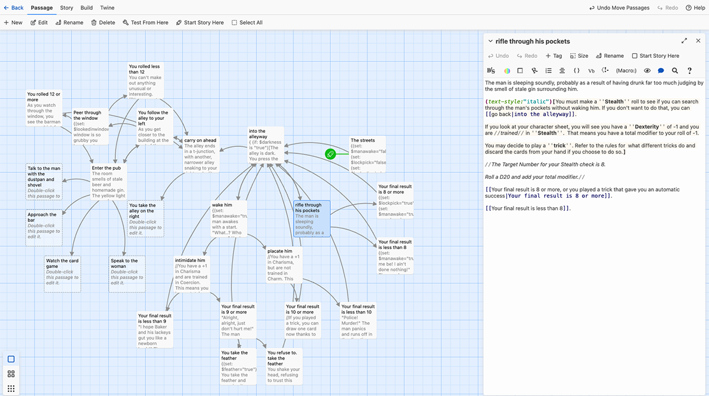
Task: Rename the passage using the Rename button
Action: [x=69, y=22]
